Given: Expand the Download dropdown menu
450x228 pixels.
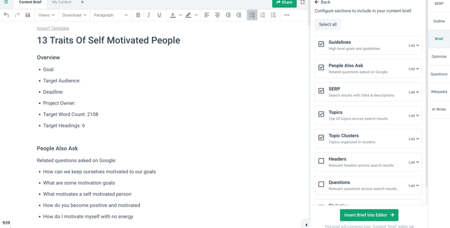Looking at the screenshot, I should click(74, 15).
